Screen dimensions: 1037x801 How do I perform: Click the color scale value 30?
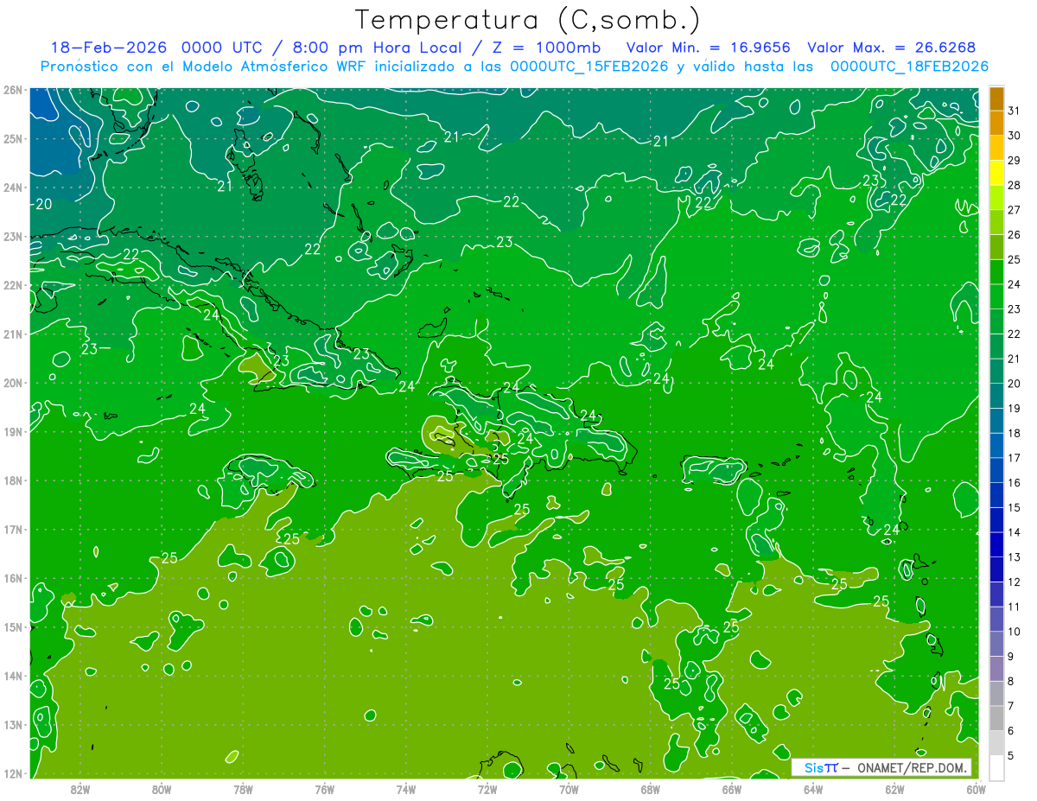(x=1015, y=136)
